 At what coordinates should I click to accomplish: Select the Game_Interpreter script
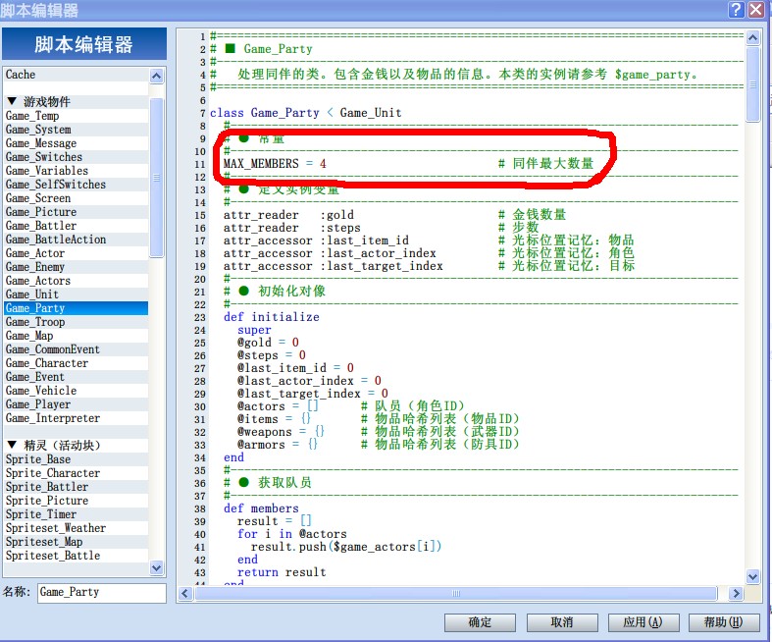tap(76, 419)
